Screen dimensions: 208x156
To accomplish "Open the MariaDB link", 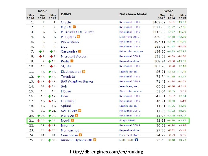I will [68, 116].
